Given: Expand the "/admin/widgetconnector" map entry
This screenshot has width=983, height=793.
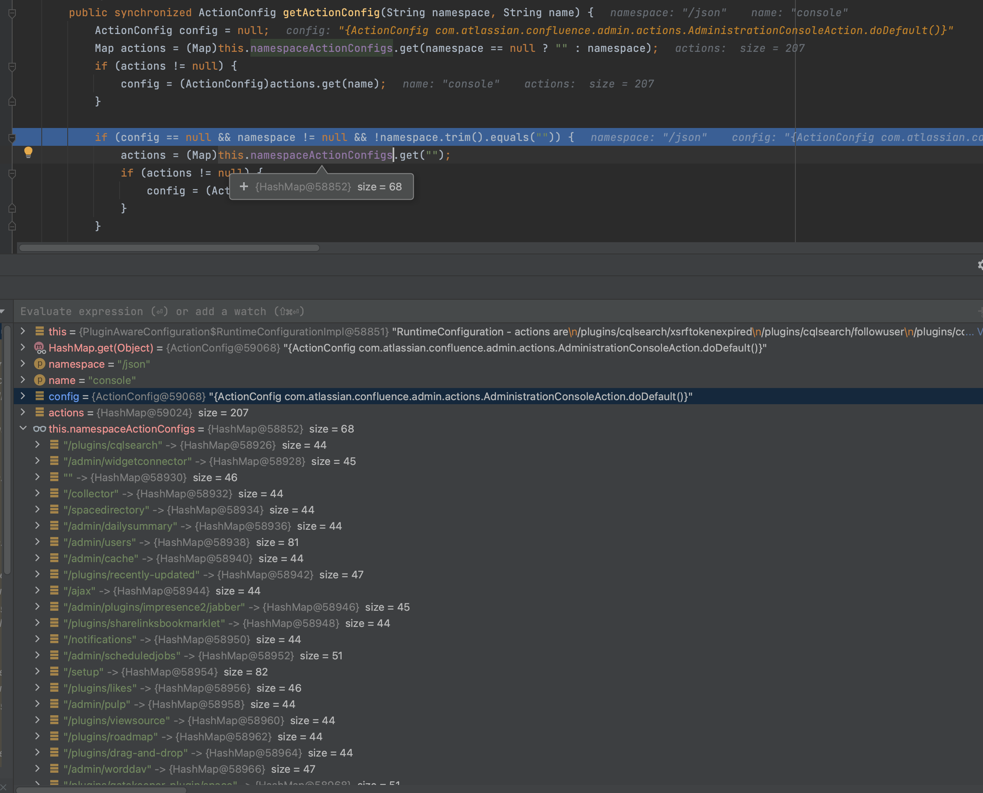Looking at the screenshot, I should point(37,461).
